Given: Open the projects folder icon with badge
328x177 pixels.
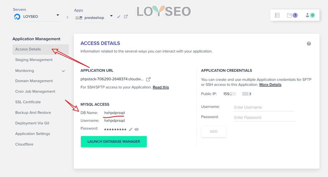Looking at the screenshot, I should click(292, 15).
